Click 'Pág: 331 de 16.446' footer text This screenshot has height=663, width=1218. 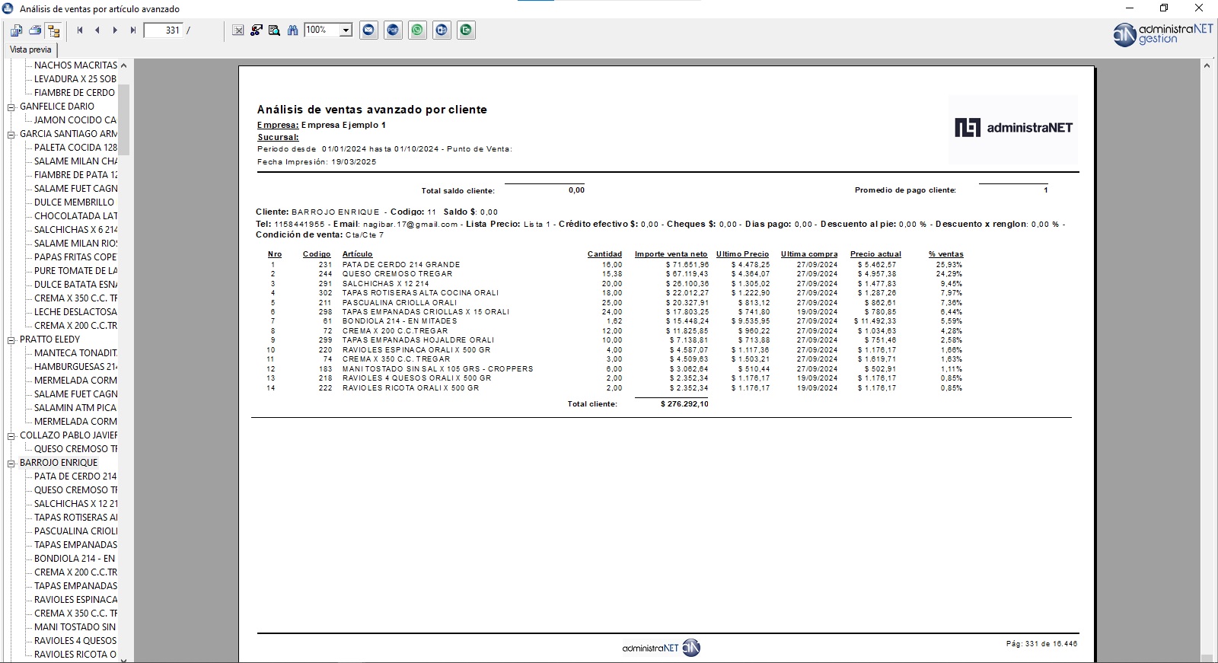click(1041, 644)
